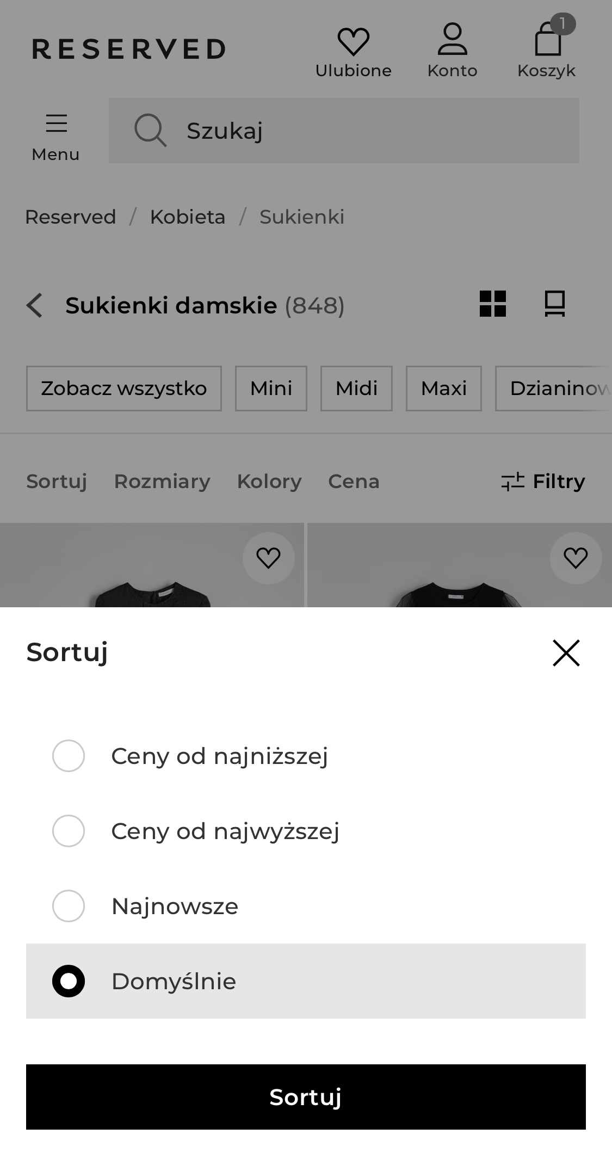The width and height of the screenshot is (612, 1165).
Task: Click the magnifier icon in the search bar
Action: click(x=150, y=131)
